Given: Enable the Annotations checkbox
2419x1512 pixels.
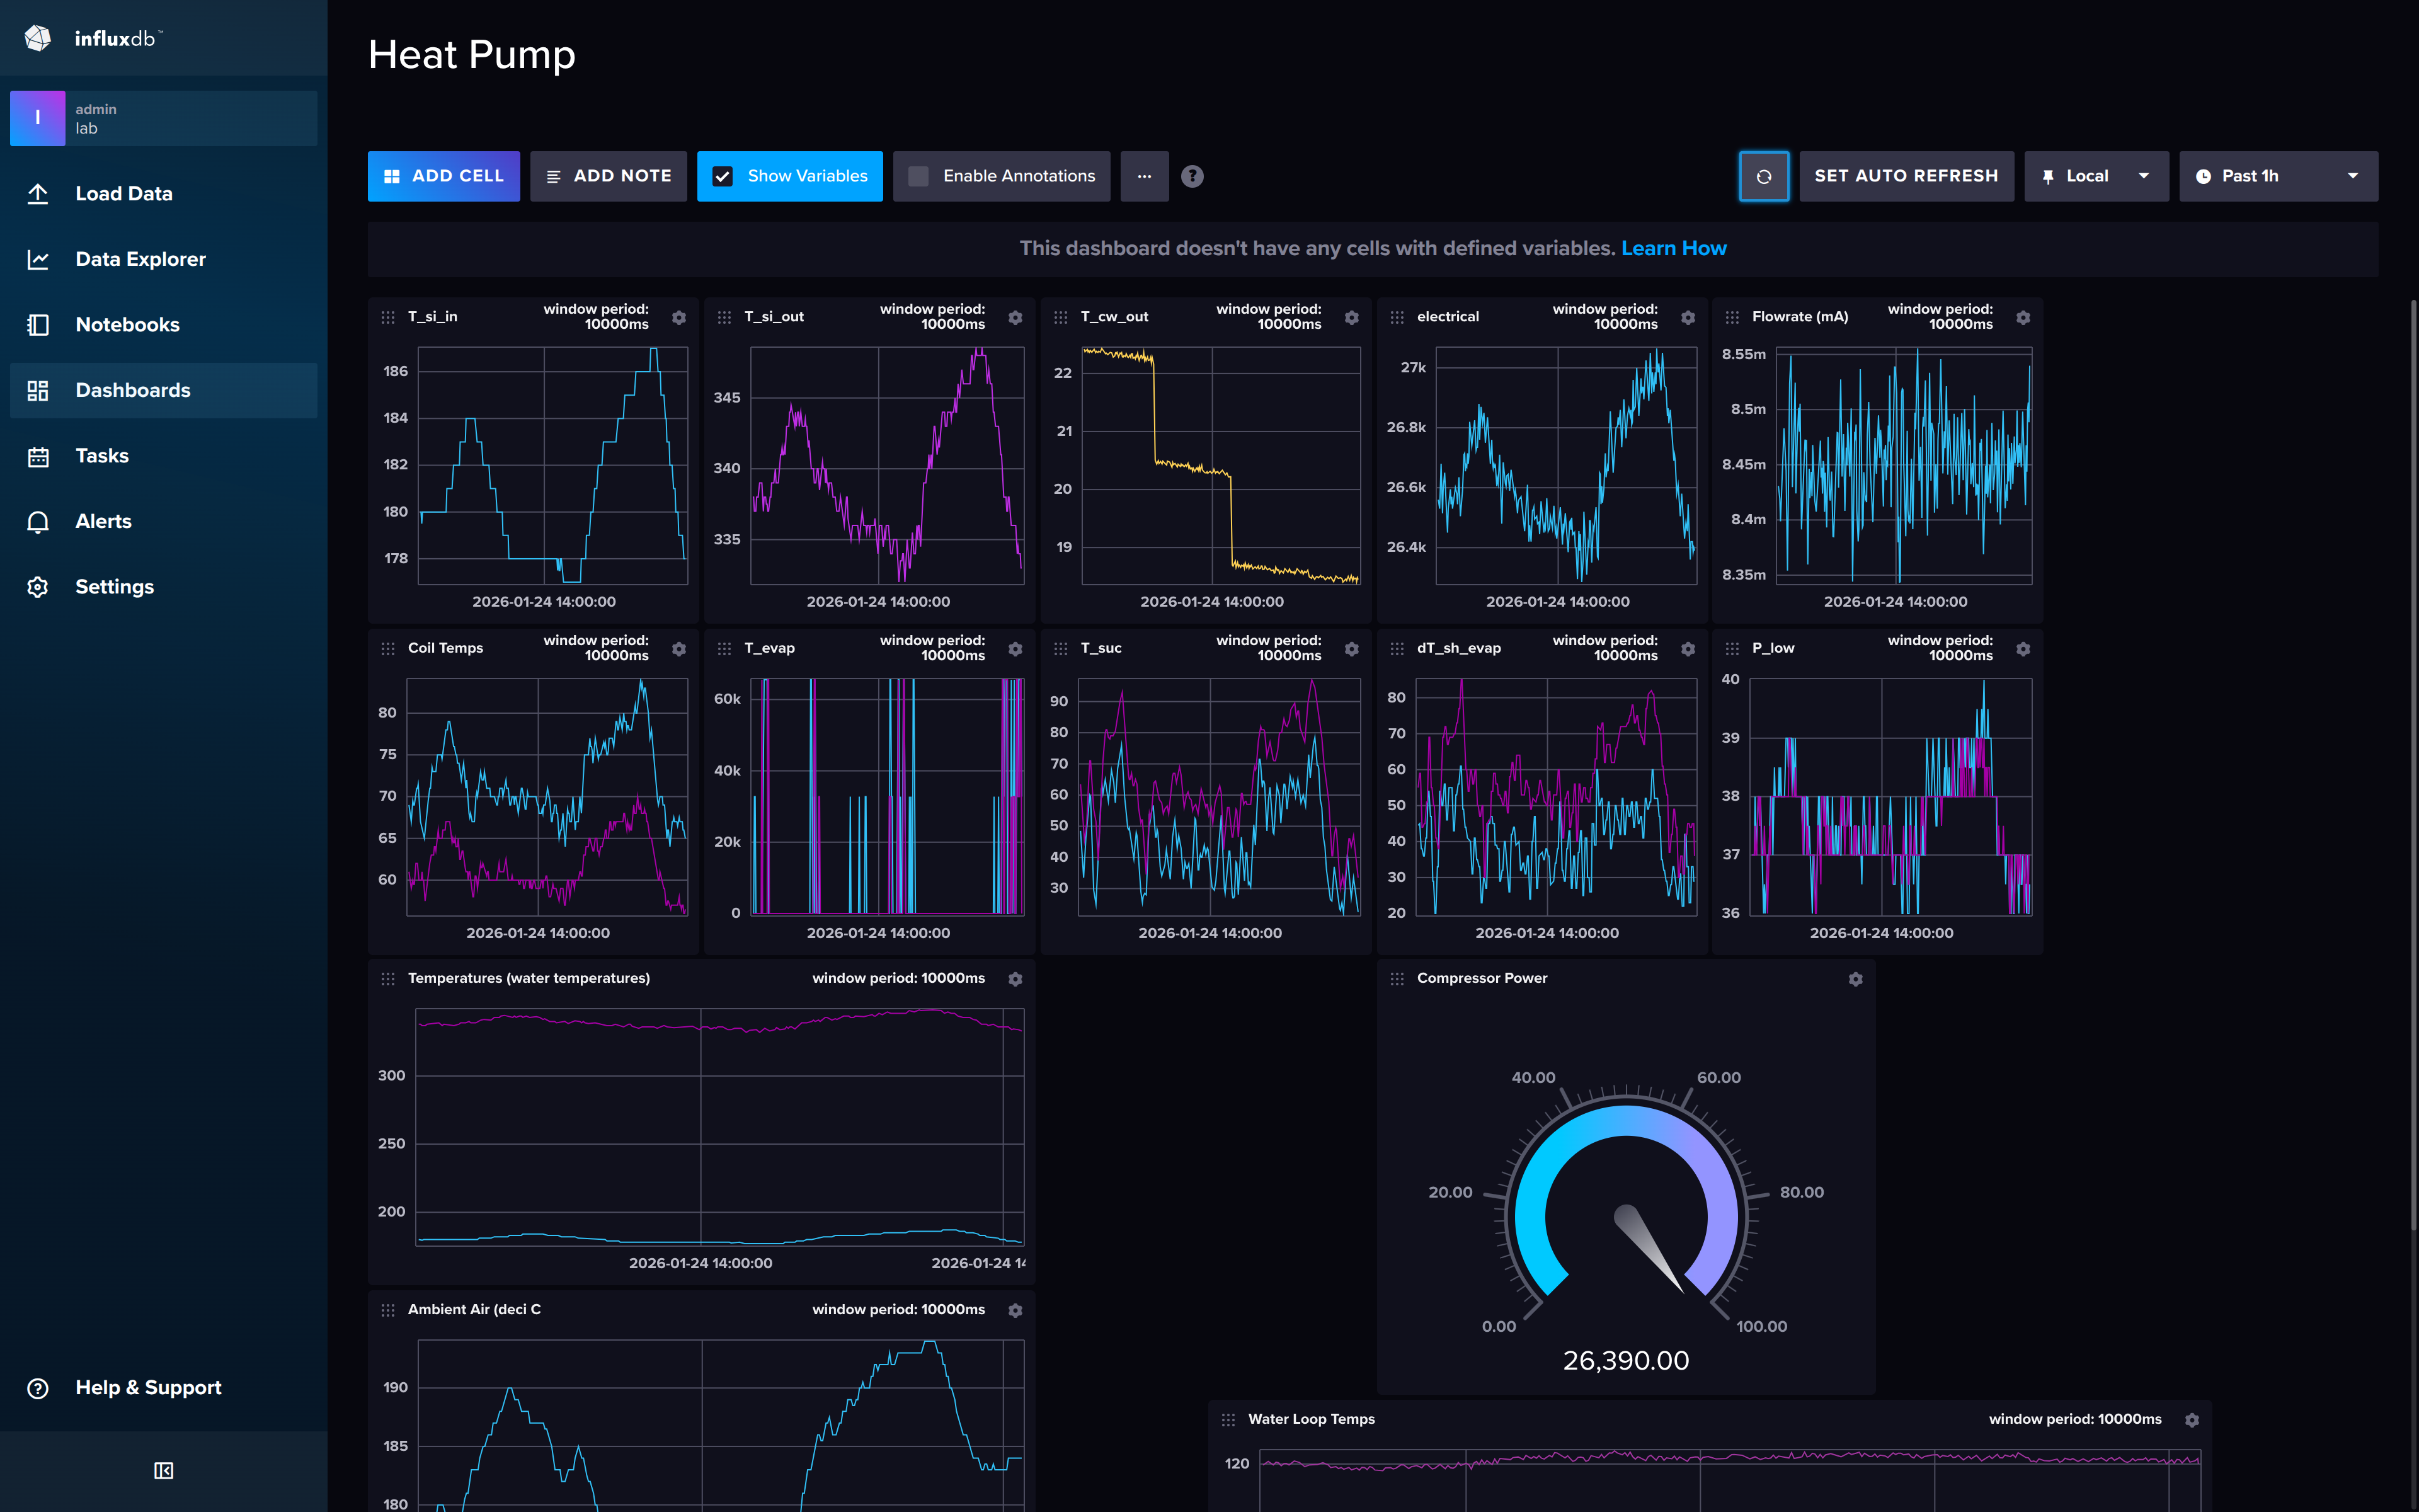Looking at the screenshot, I should click(918, 175).
